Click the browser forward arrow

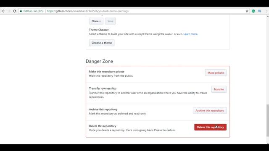tap(9, 11)
